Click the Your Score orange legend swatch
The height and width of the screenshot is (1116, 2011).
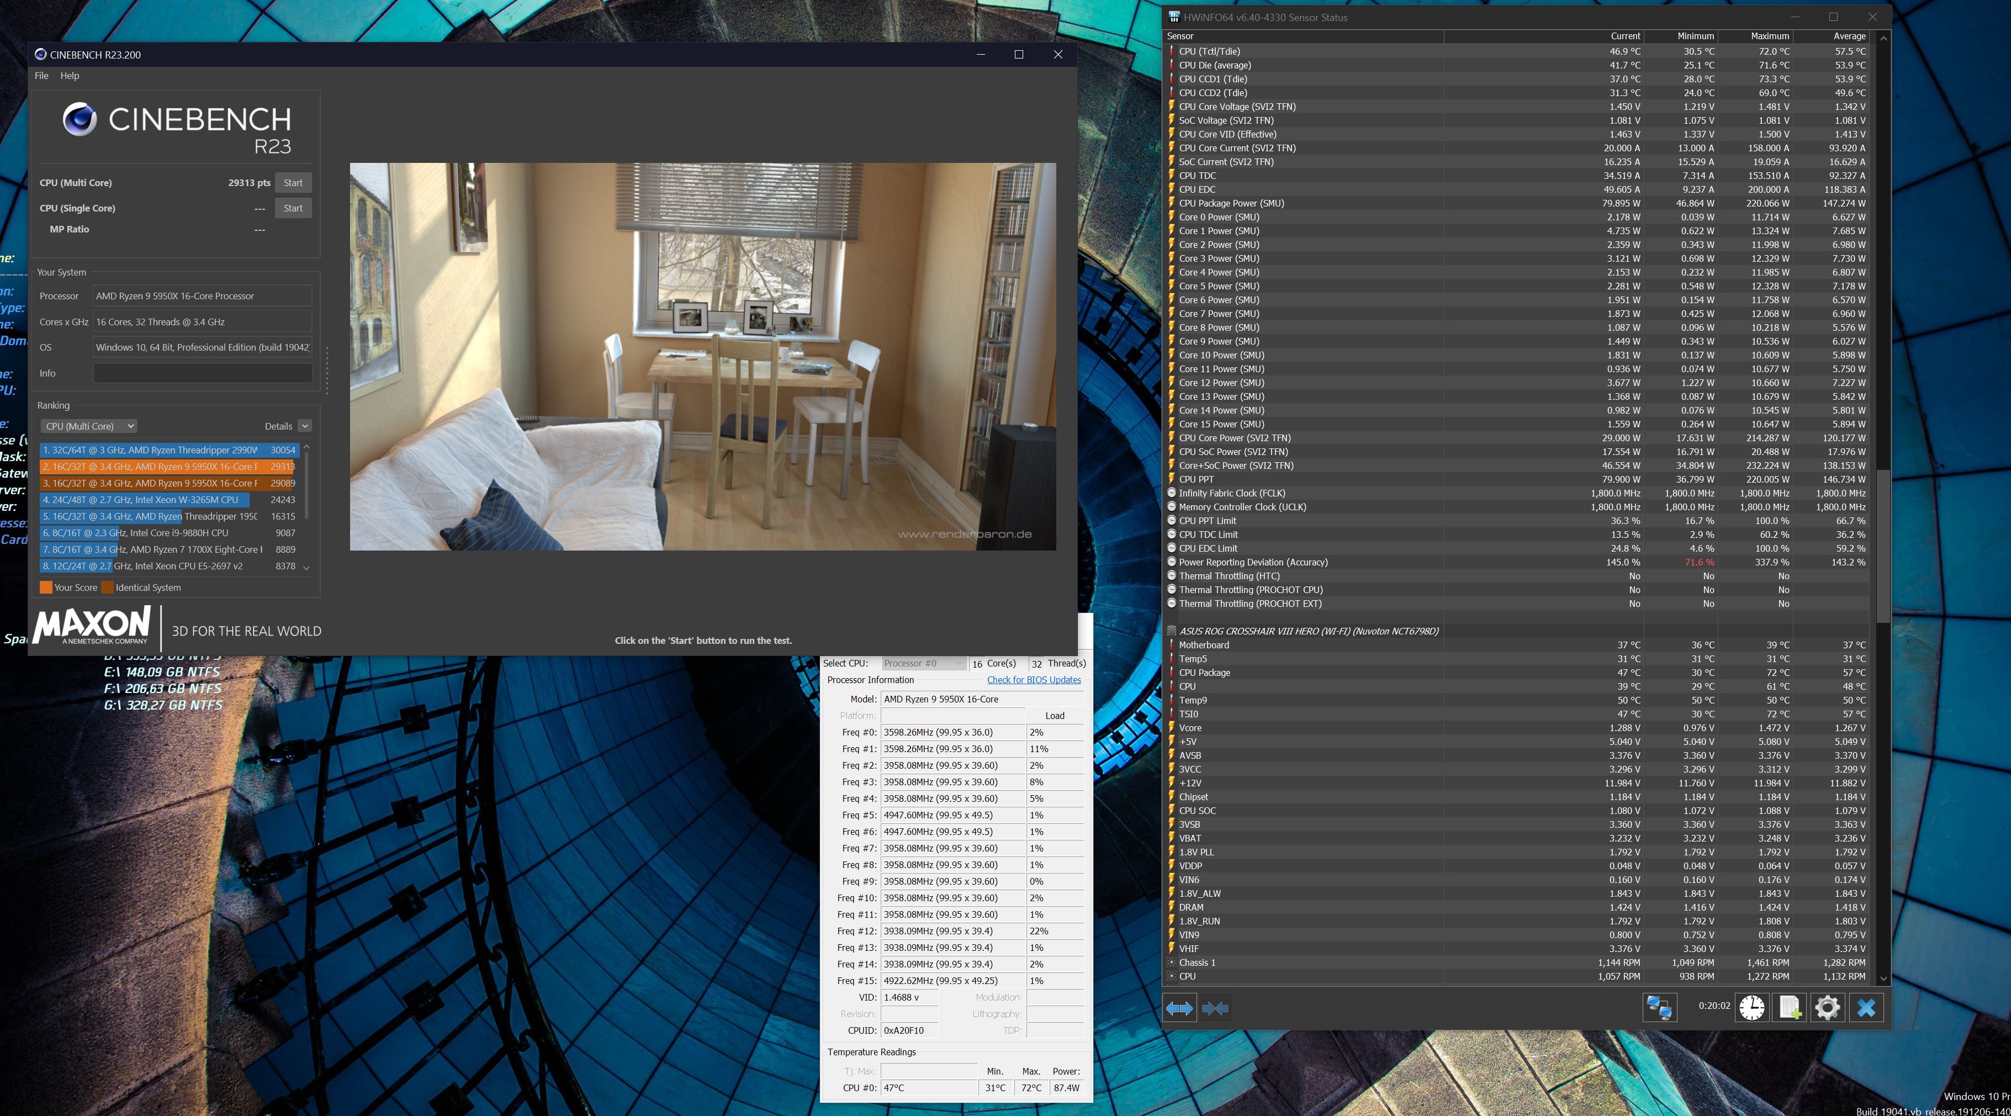point(46,588)
